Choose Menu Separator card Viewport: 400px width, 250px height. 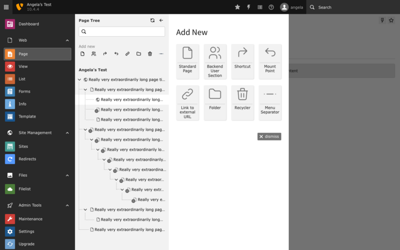coord(270,103)
